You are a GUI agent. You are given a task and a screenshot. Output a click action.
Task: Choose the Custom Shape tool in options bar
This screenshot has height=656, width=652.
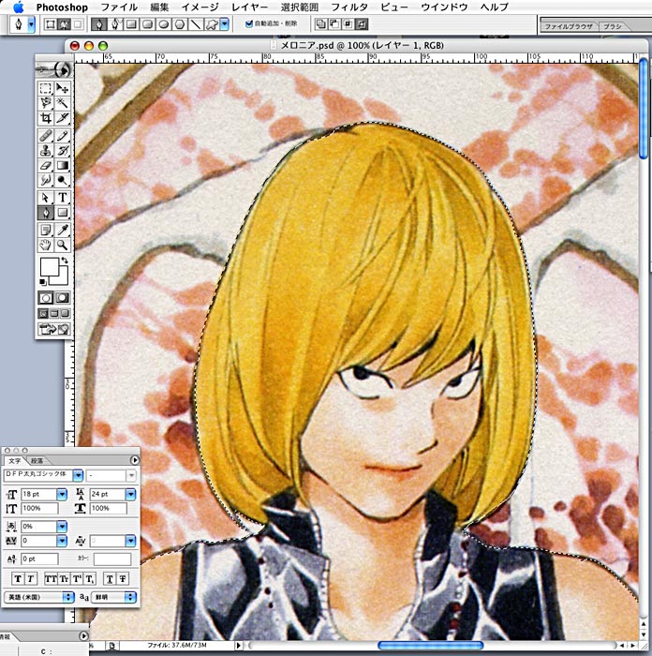(211, 24)
